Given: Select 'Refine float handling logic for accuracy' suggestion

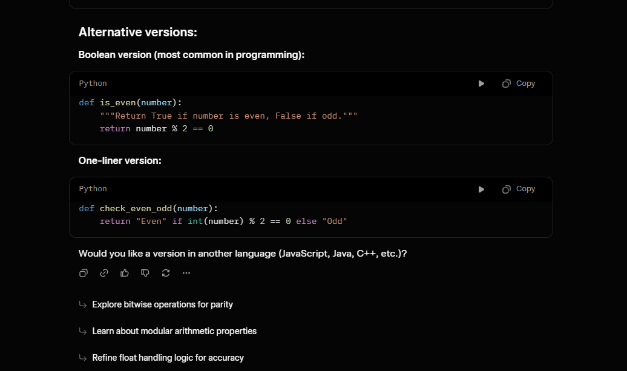Looking at the screenshot, I should tap(168, 358).
